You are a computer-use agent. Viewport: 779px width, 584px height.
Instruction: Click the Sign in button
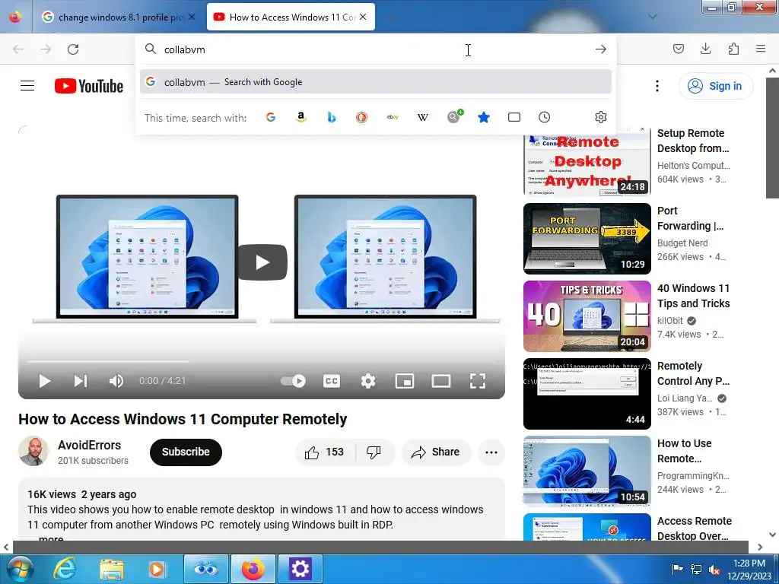(716, 86)
